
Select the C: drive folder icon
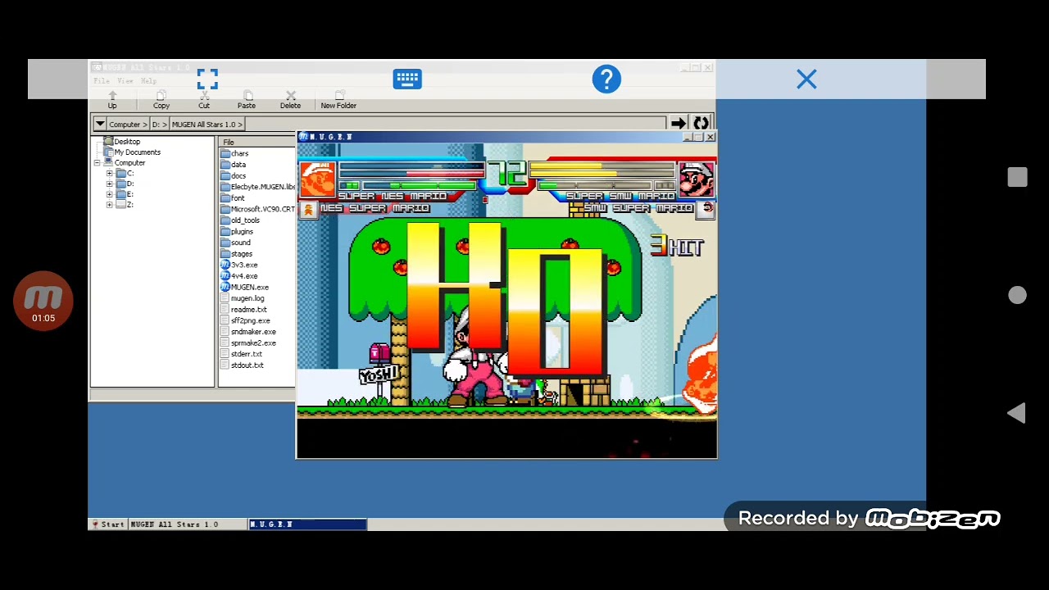coord(120,174)
